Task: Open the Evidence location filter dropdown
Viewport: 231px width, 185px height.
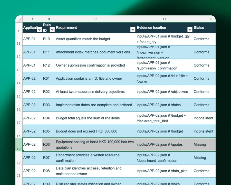Action: [x=190, y=30]
